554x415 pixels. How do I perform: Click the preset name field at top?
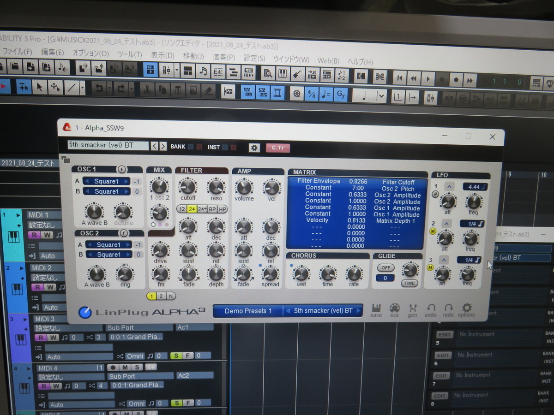(x=108, y=145)
